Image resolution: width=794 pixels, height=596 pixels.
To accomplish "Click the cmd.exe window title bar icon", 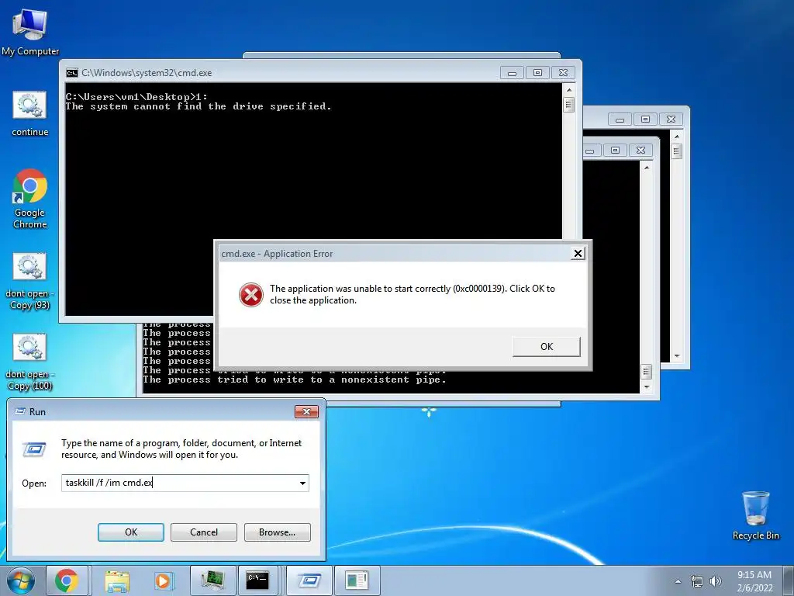I will click(72, 73).
